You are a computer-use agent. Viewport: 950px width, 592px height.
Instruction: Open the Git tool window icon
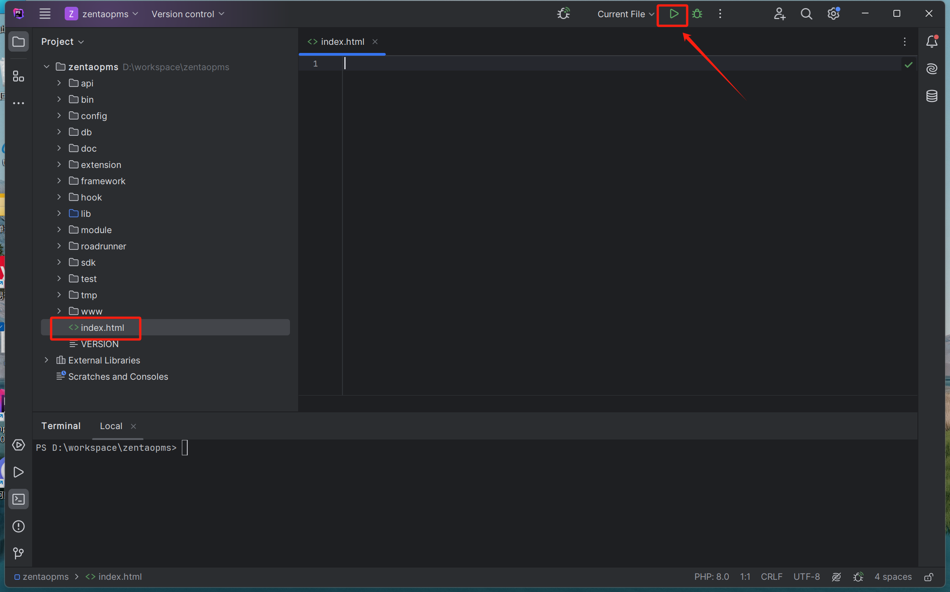click(19, 553)
